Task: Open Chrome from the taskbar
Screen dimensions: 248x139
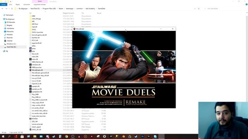Action: pyautogui.click(x=66, y=136)
